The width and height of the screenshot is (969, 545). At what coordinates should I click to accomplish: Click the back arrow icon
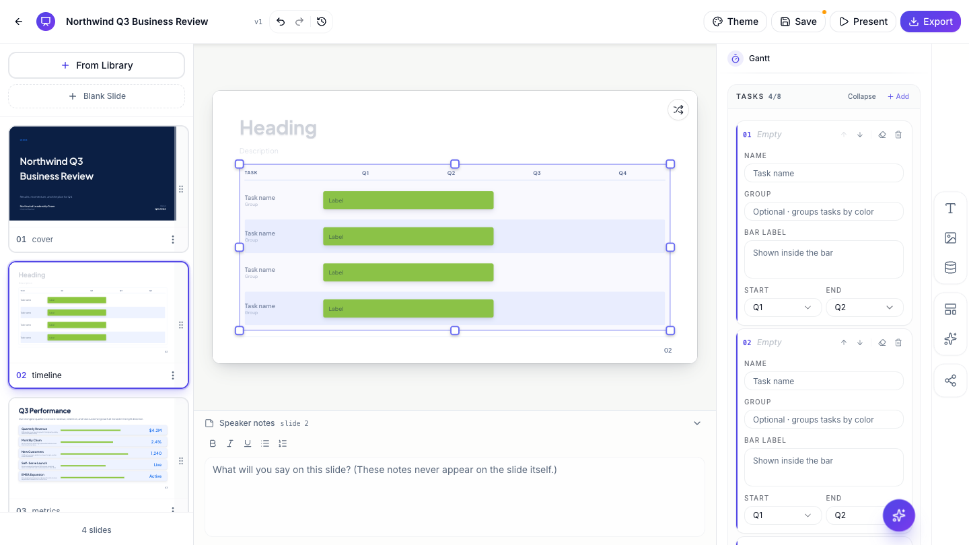19,22
